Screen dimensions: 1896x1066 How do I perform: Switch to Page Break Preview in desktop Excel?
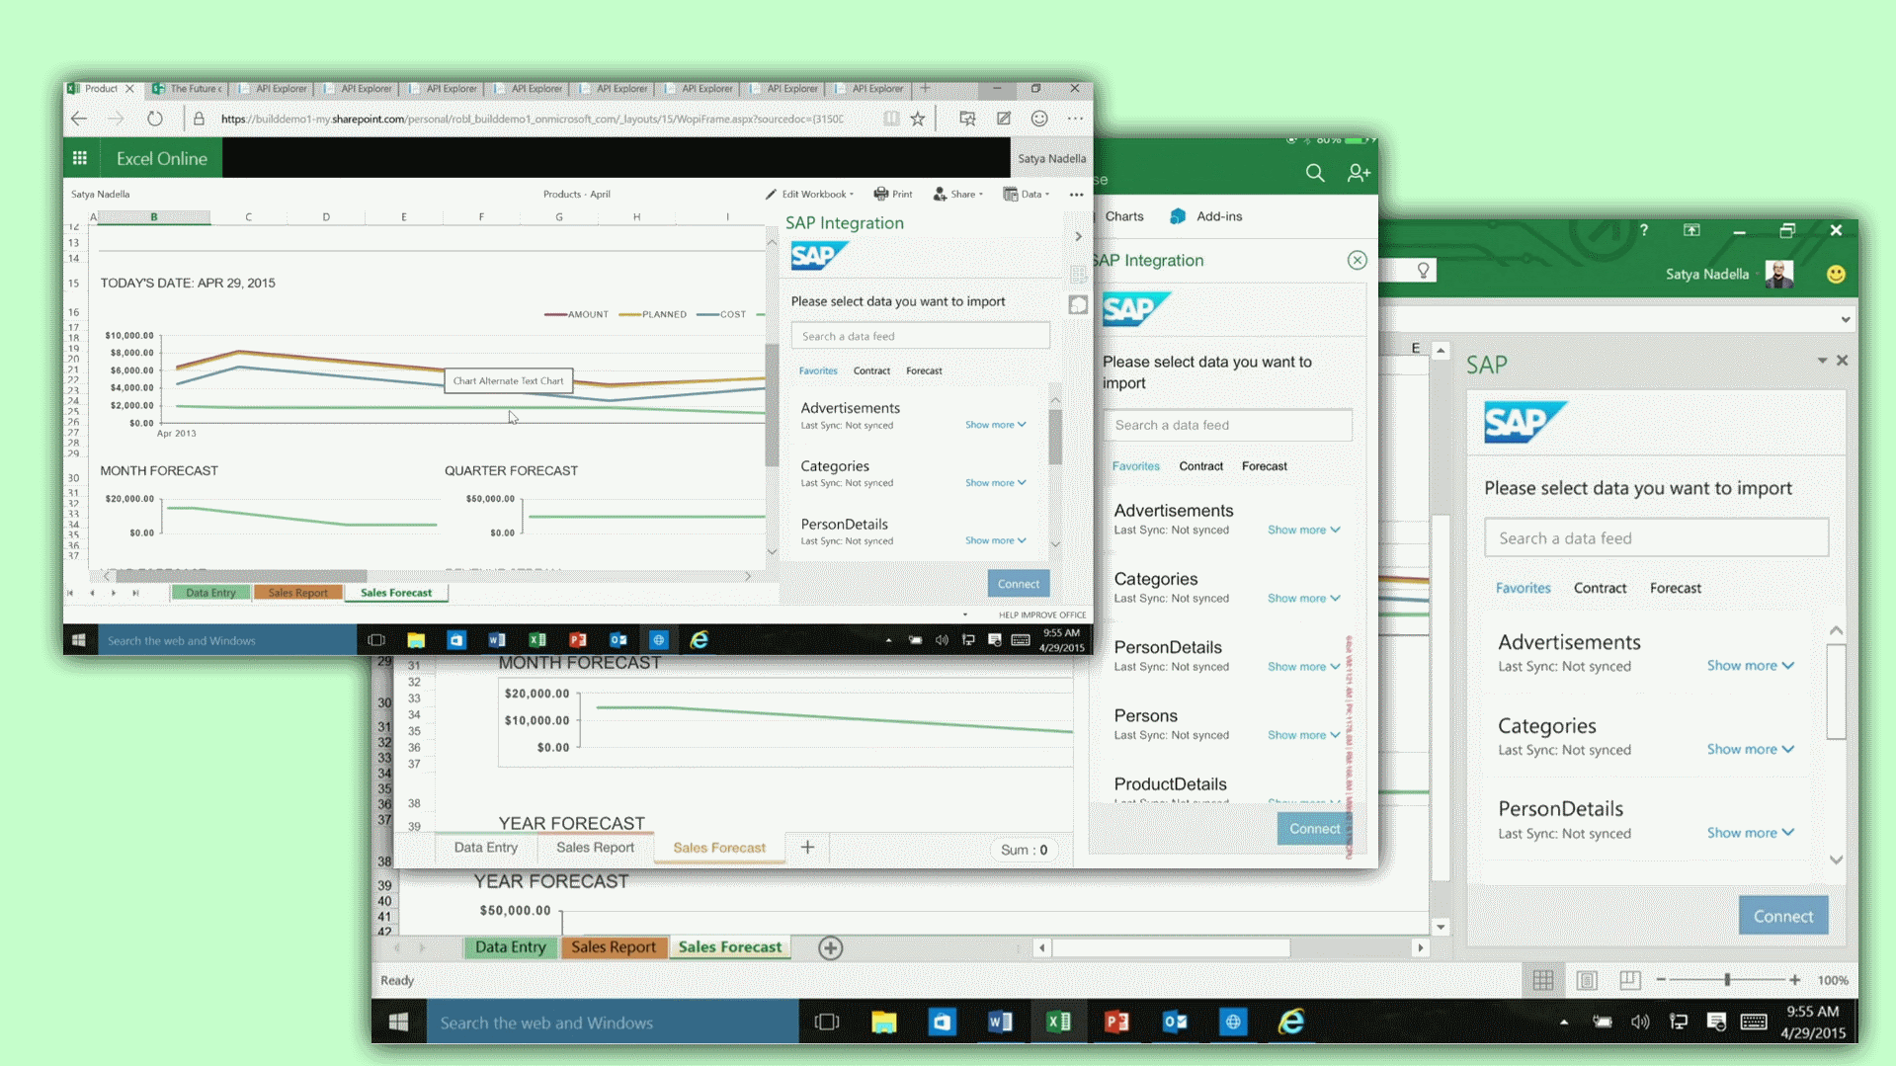(x=1630, y=980)
